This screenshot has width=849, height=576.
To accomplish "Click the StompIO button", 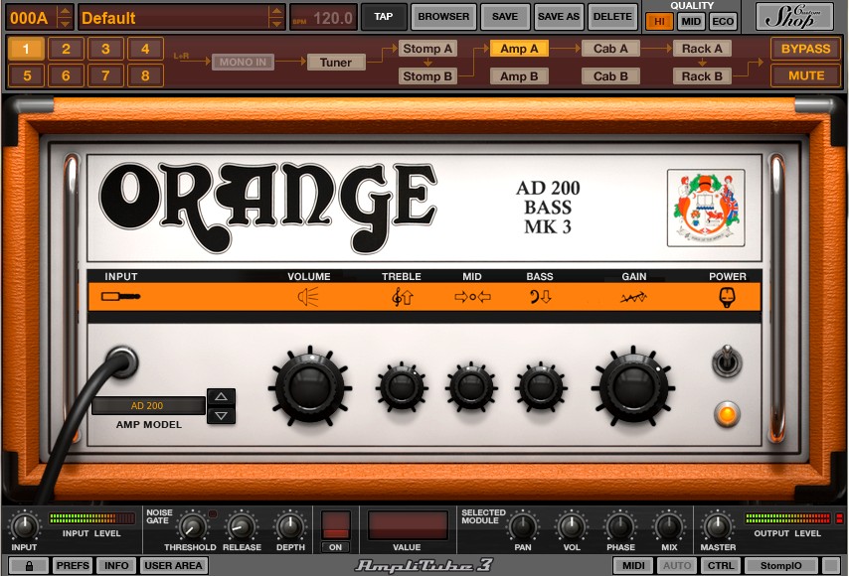I will click(x=780, y=566).
